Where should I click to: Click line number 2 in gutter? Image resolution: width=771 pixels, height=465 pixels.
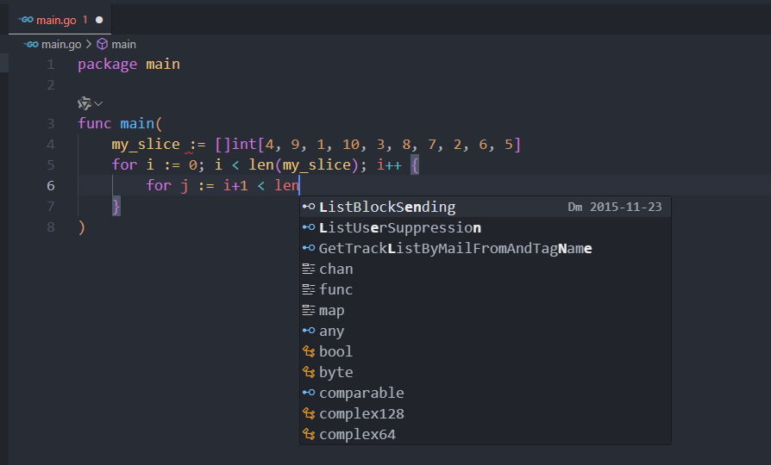click(51, 85)
